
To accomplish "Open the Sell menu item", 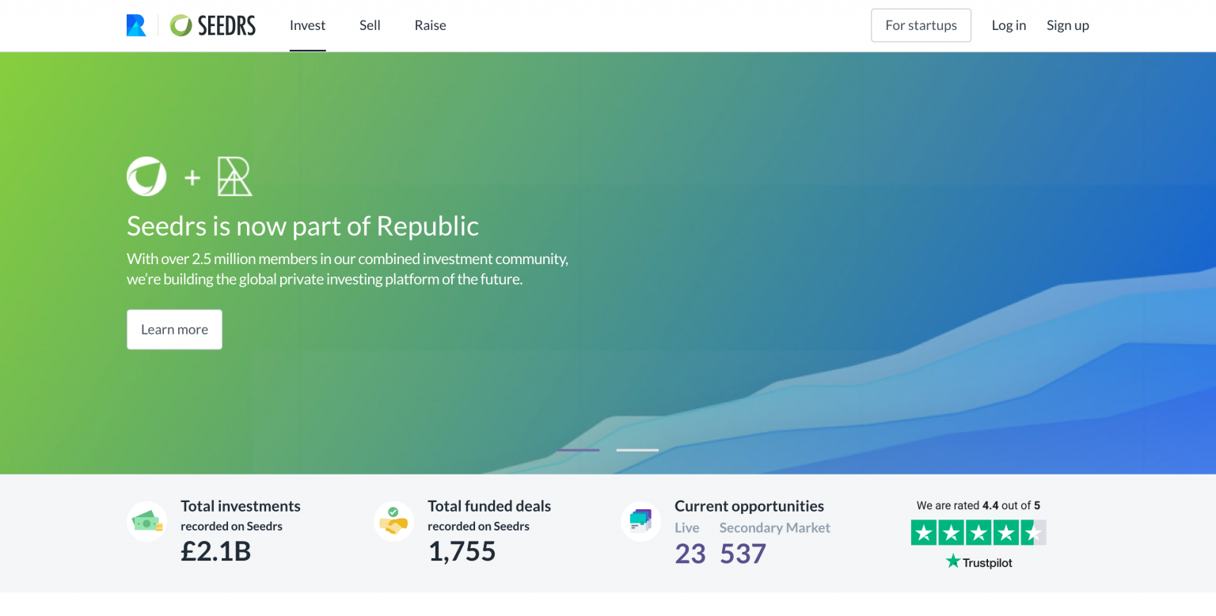I will point(370,25).
